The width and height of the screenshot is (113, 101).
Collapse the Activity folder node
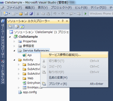tap(14, 60)
